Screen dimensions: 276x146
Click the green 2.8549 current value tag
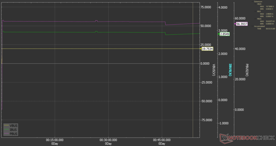coord(224,34)
